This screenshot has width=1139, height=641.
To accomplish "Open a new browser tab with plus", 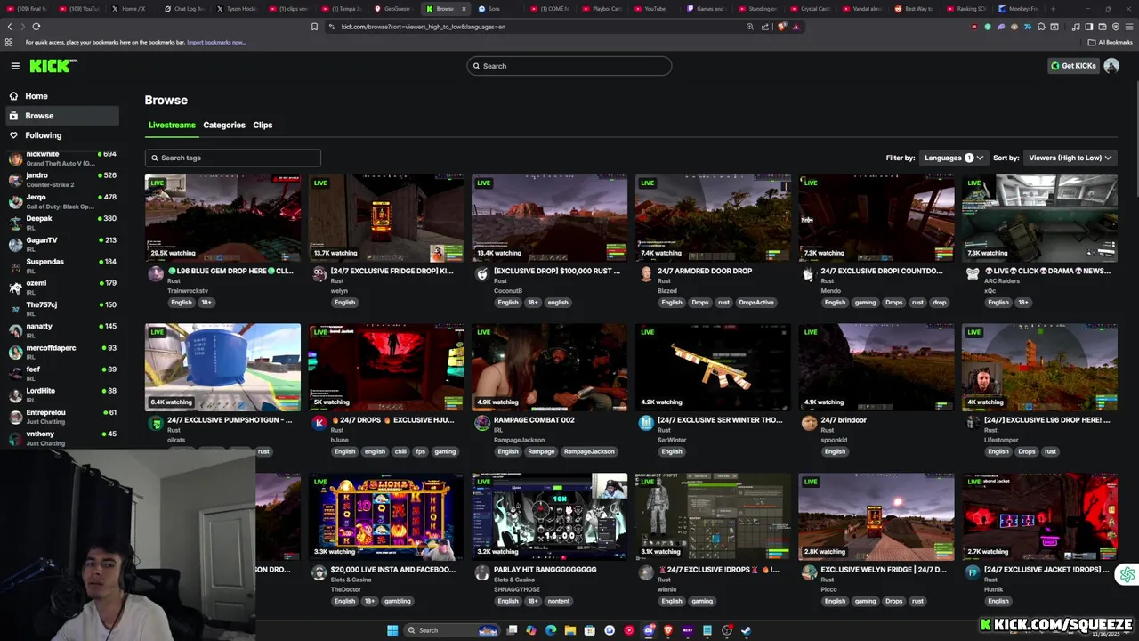I will 1053,9.
